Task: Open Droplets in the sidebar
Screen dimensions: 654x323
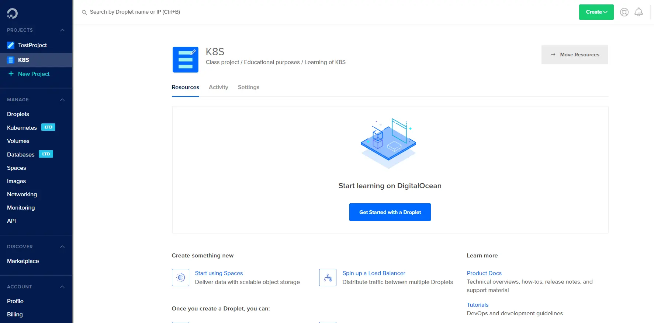Action: click(x=18, y=114)
